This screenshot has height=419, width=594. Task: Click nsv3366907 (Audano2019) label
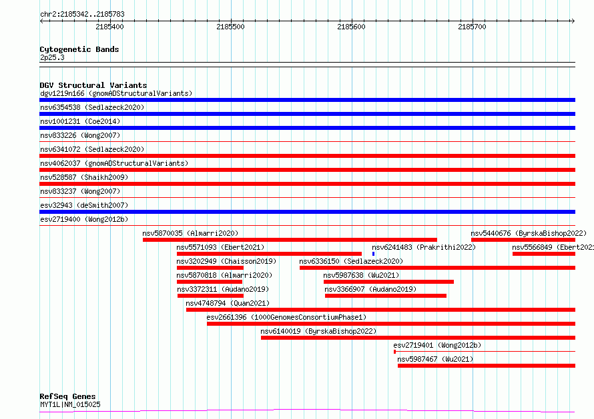[370, 289]
